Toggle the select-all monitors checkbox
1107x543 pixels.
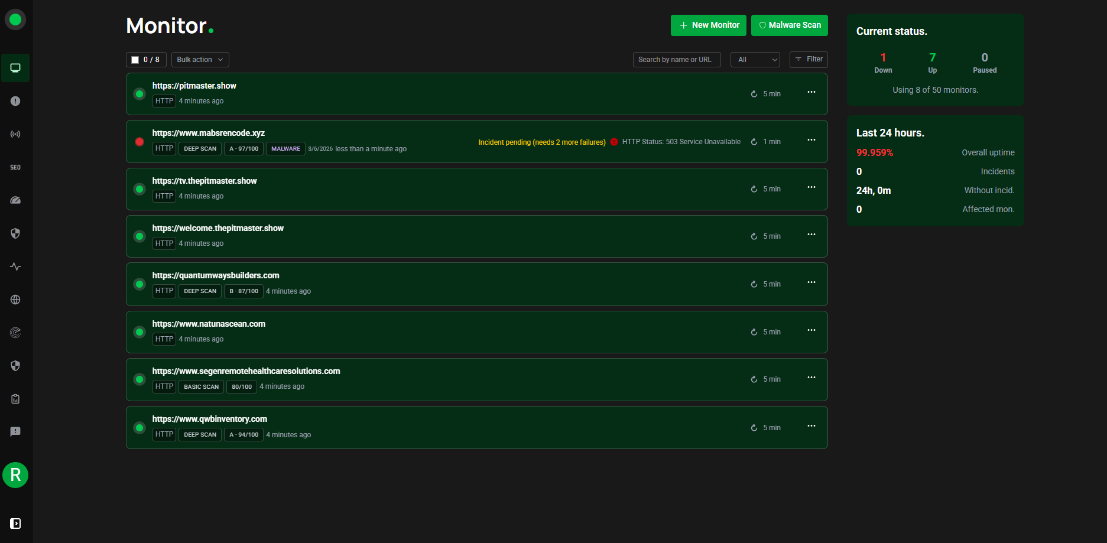[x=134, y=59]
